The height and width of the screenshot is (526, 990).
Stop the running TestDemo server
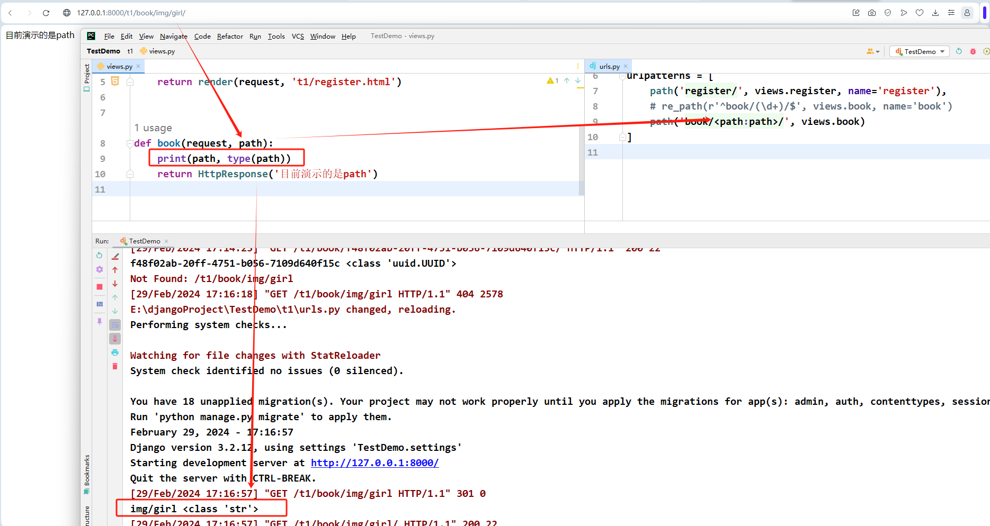pyautogui.click(x=99, y=287)
